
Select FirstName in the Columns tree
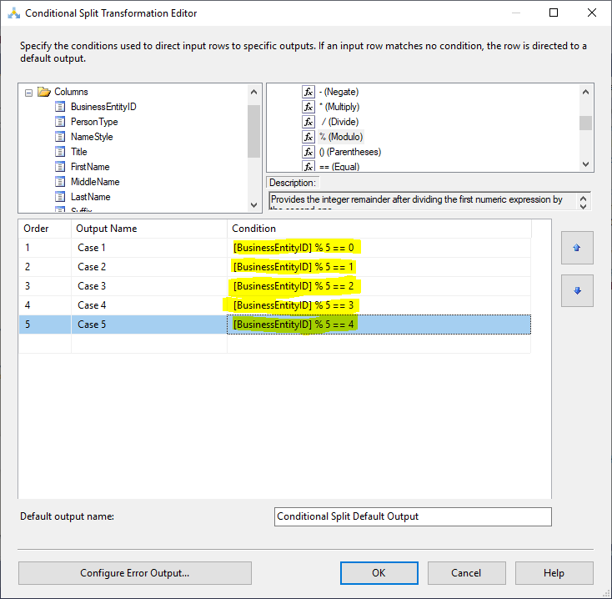coord(90,167)
